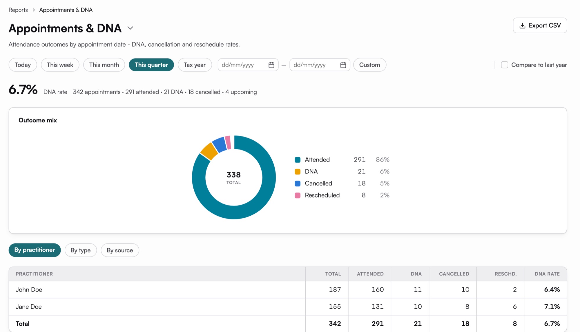Select the This week range
This screenshot has height=332, width=580.
pos(60,65)
